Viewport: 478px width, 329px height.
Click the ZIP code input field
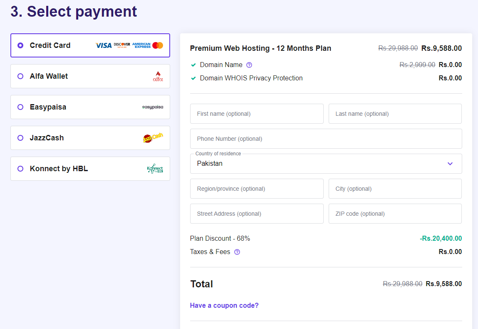pyautogui.click(x=395, y=214)
